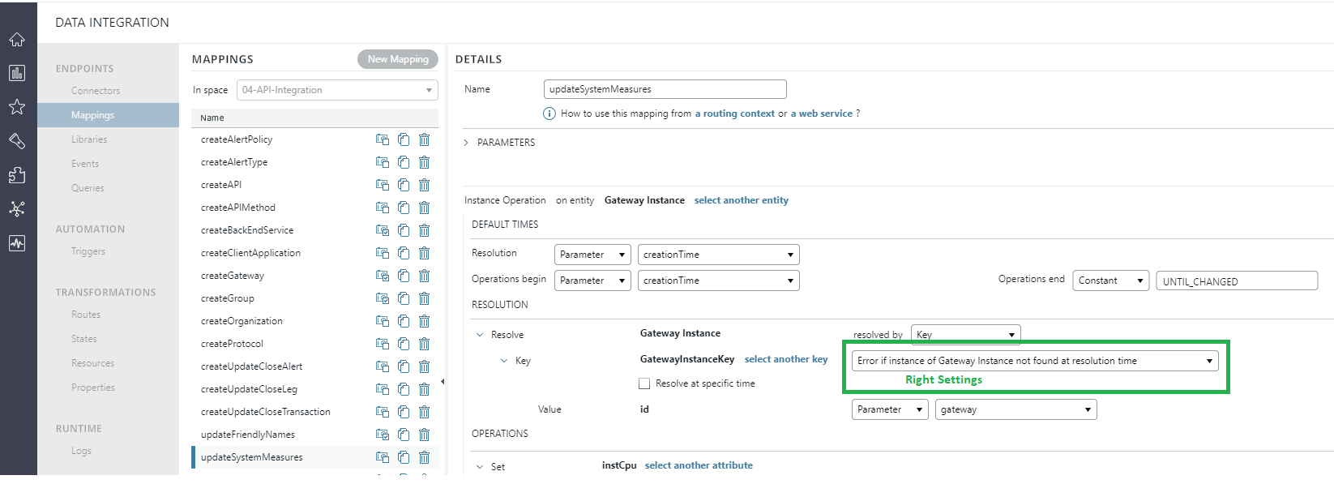Enable the Resolve at specific time checkbox

[x=644, y=383]
